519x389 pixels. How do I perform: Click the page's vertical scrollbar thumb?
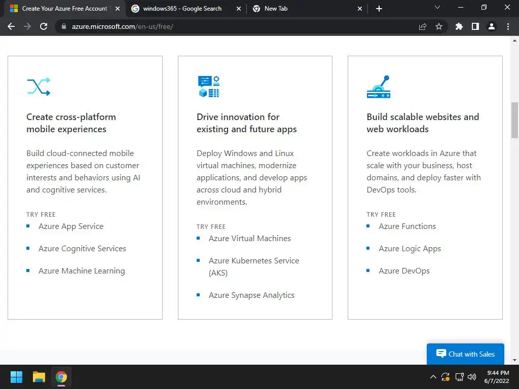pyautogui.click(x=515, y=120)
